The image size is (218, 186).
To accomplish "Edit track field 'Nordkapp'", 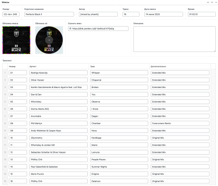I will click(x=119, y=138).
